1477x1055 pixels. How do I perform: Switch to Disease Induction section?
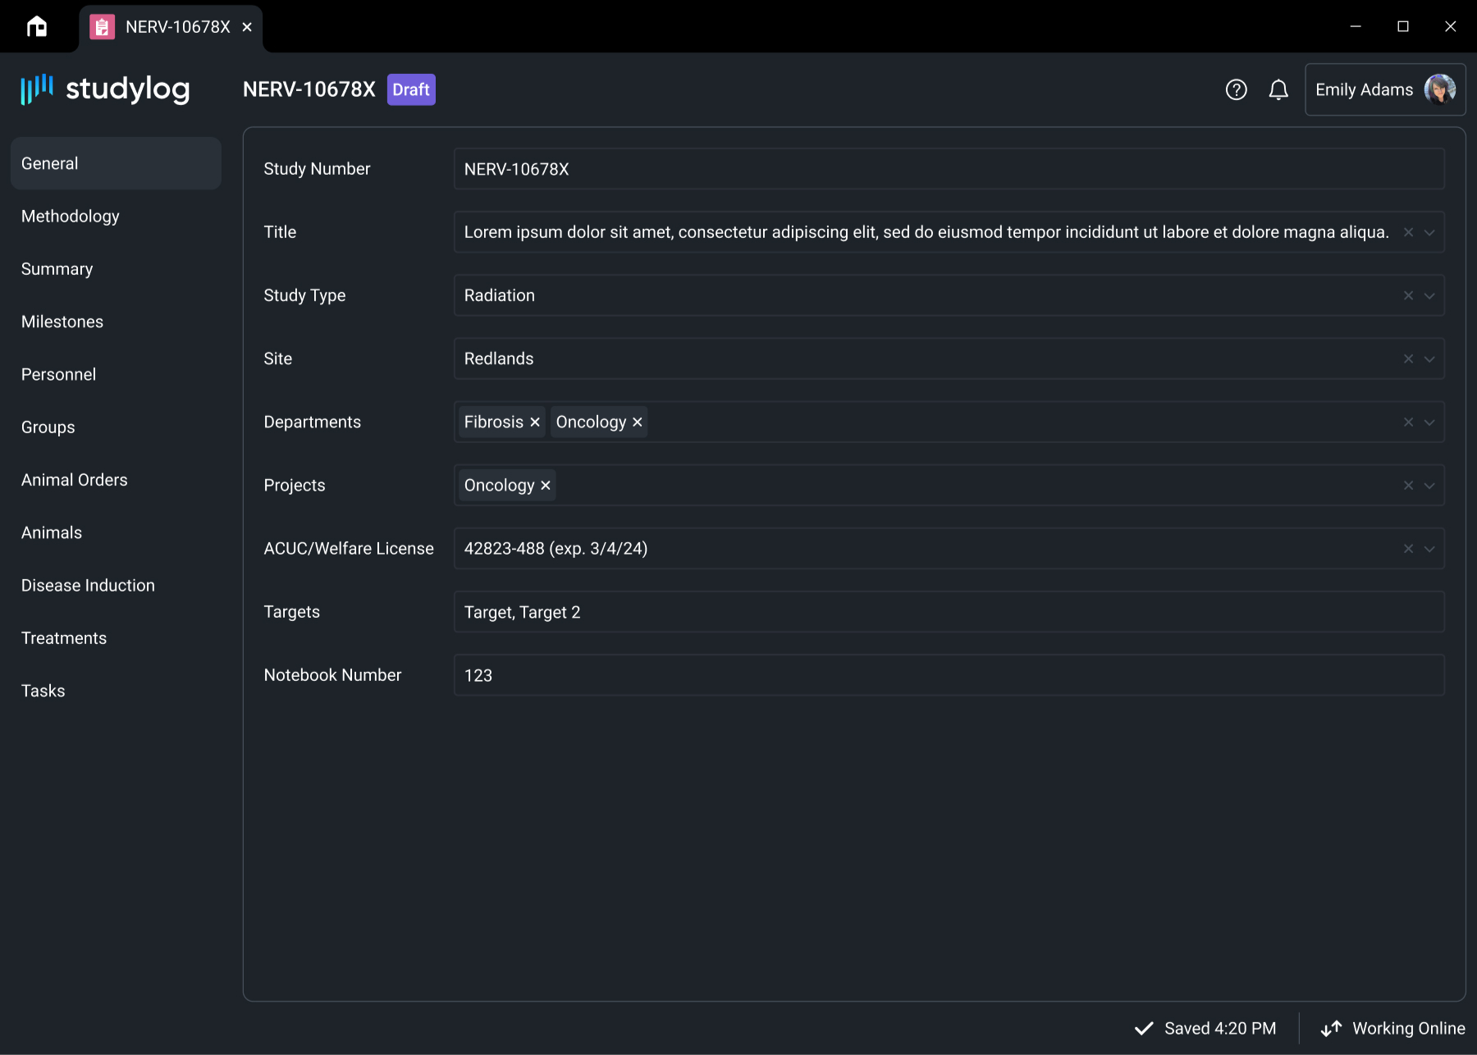88,586
